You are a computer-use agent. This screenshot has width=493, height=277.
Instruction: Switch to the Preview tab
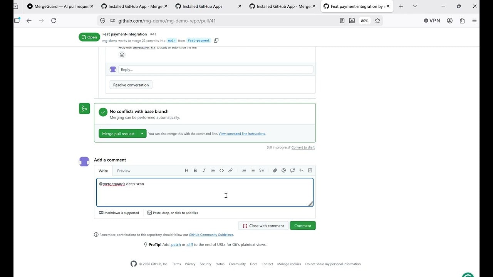tap(124, 171)
